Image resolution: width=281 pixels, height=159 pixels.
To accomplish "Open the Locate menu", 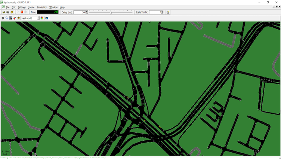I will pos(31,7).
